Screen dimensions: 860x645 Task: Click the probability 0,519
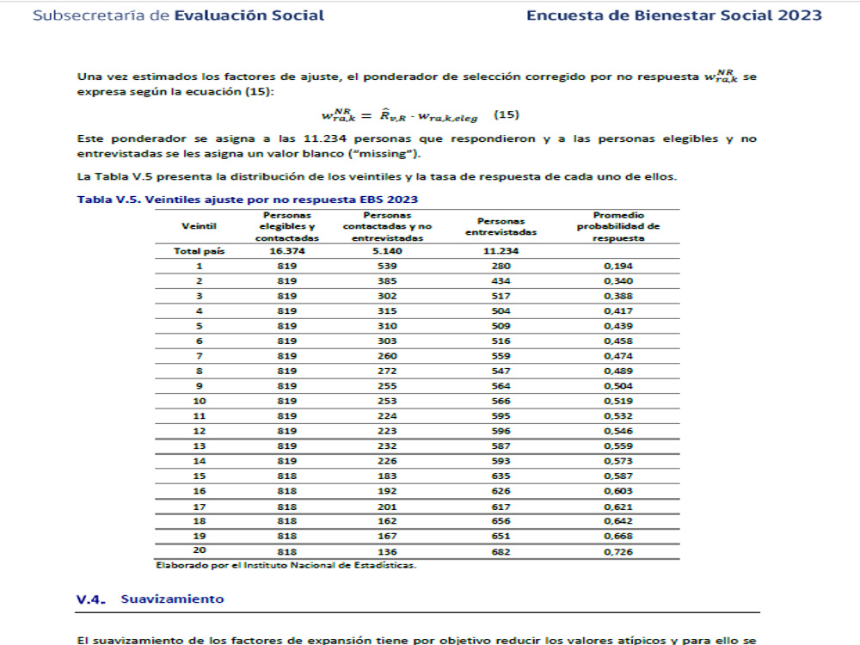tap(618, 402)
